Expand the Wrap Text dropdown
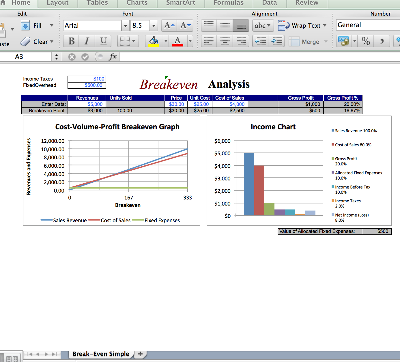The image size is (400, 362). click(325, 25)
